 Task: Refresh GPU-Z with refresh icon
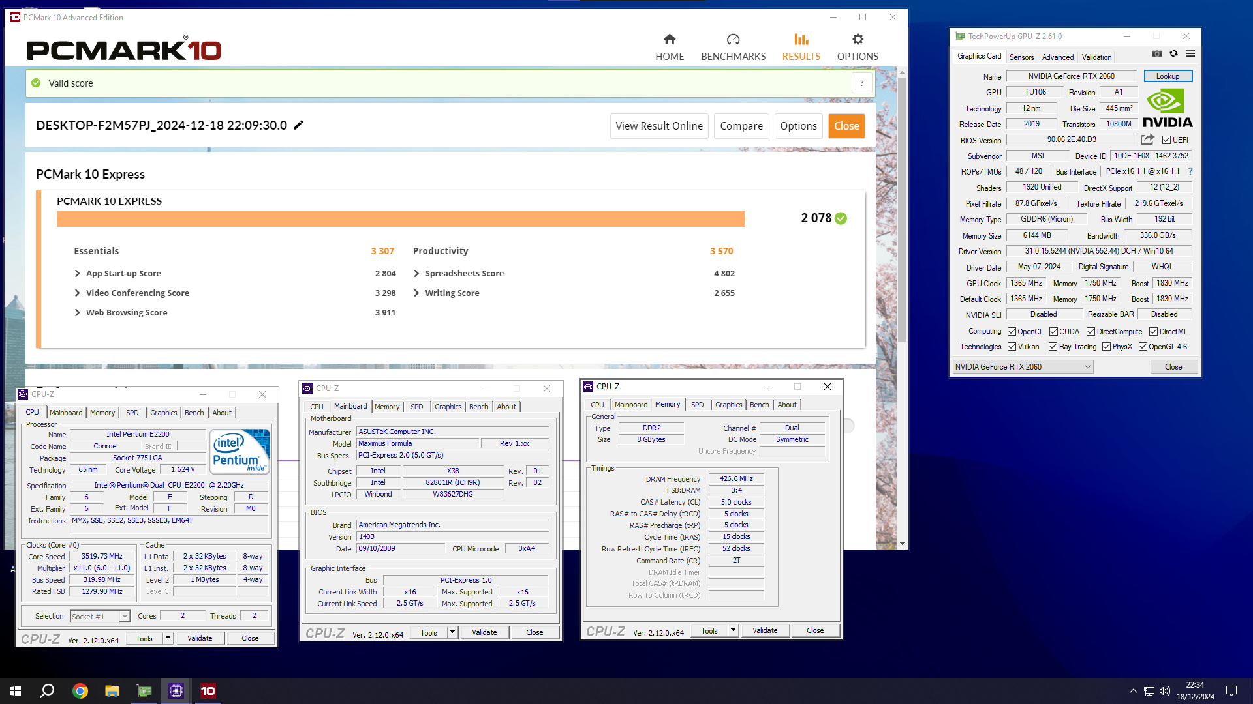[1173, 54]
